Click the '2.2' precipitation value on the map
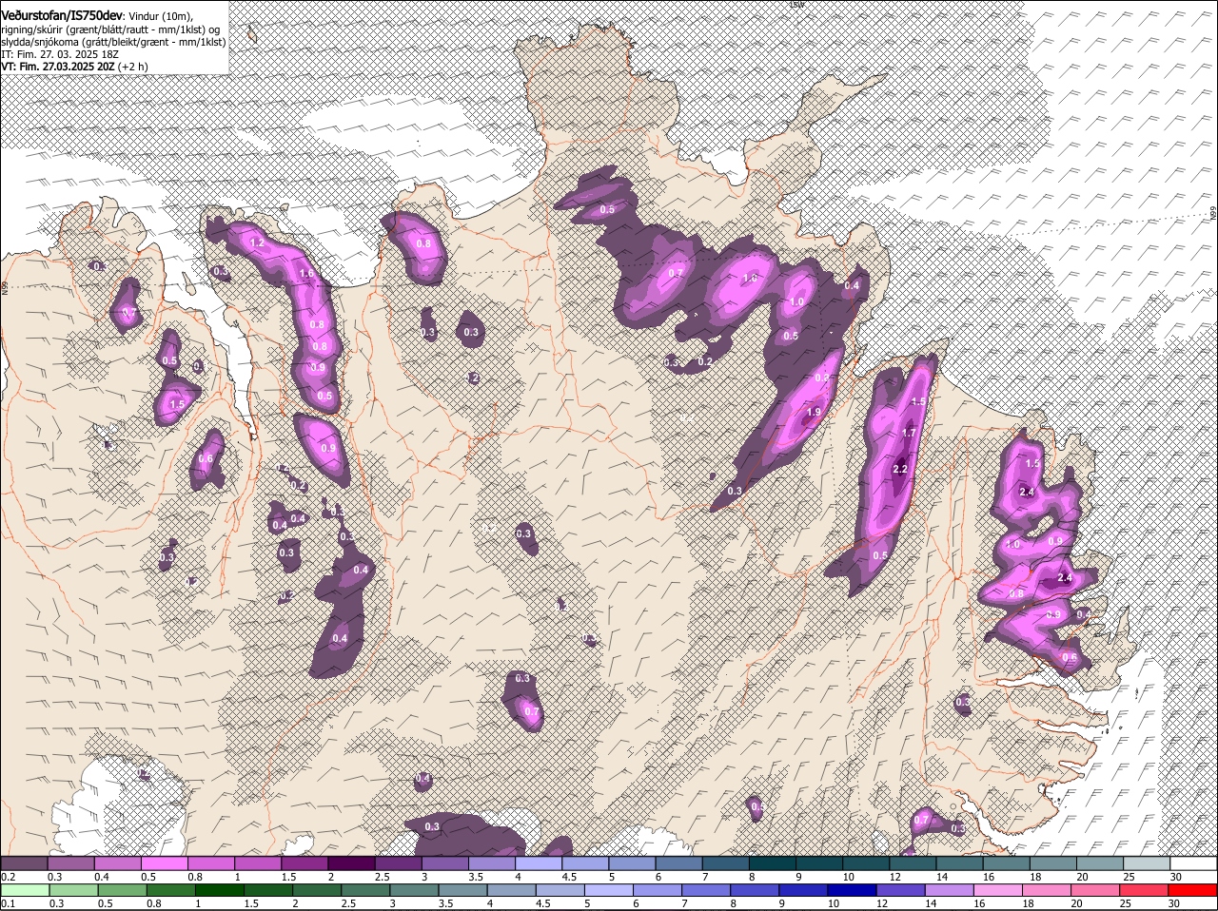 901,469
